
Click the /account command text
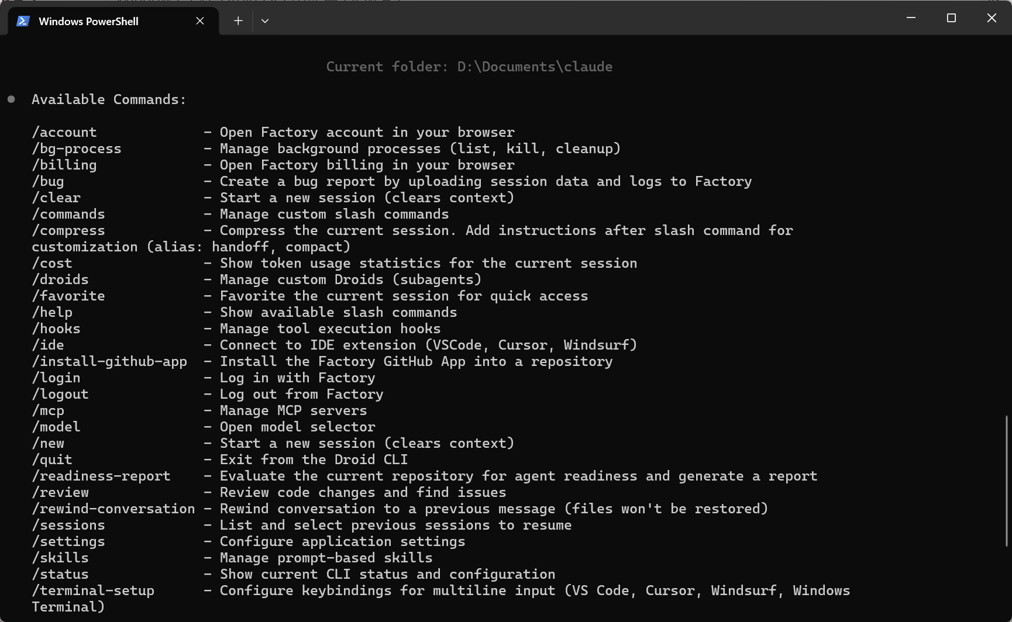(x=64, y=132)
